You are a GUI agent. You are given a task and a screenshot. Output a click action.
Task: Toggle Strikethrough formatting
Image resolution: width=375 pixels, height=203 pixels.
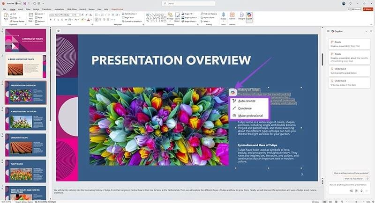[66, 20]
